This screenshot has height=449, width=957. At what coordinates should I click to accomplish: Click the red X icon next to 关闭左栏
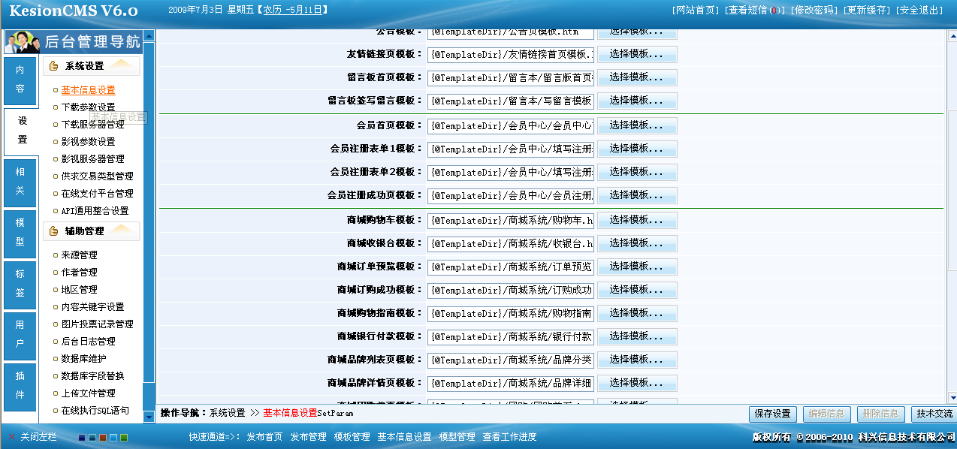coord(11,437)
